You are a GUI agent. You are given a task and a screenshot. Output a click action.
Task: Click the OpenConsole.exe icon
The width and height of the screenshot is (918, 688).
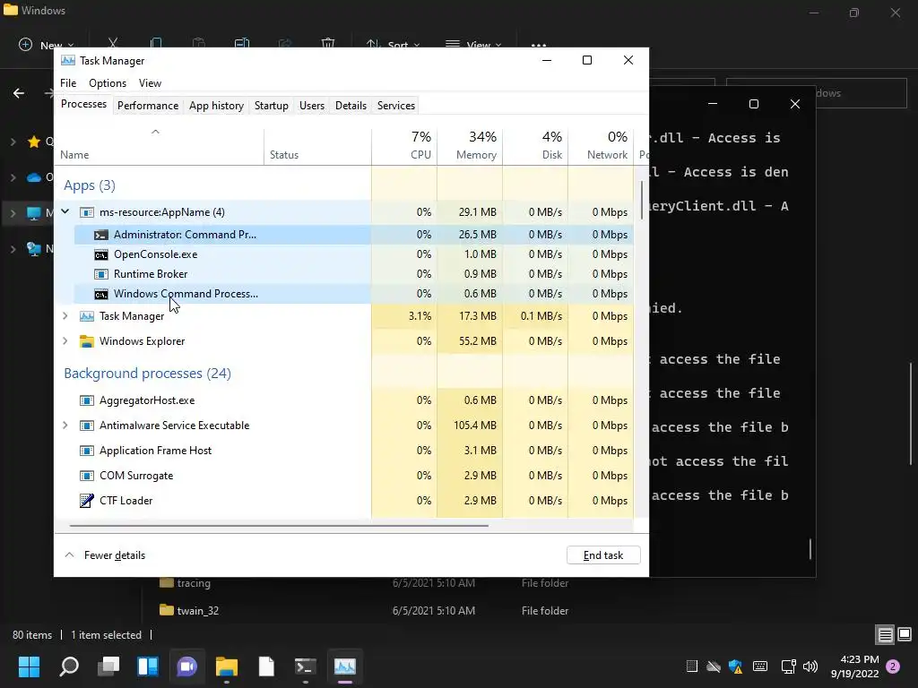click(x=101, y=254)
